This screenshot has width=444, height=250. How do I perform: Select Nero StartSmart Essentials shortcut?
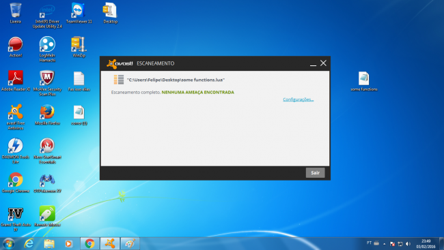click(47, 151)
